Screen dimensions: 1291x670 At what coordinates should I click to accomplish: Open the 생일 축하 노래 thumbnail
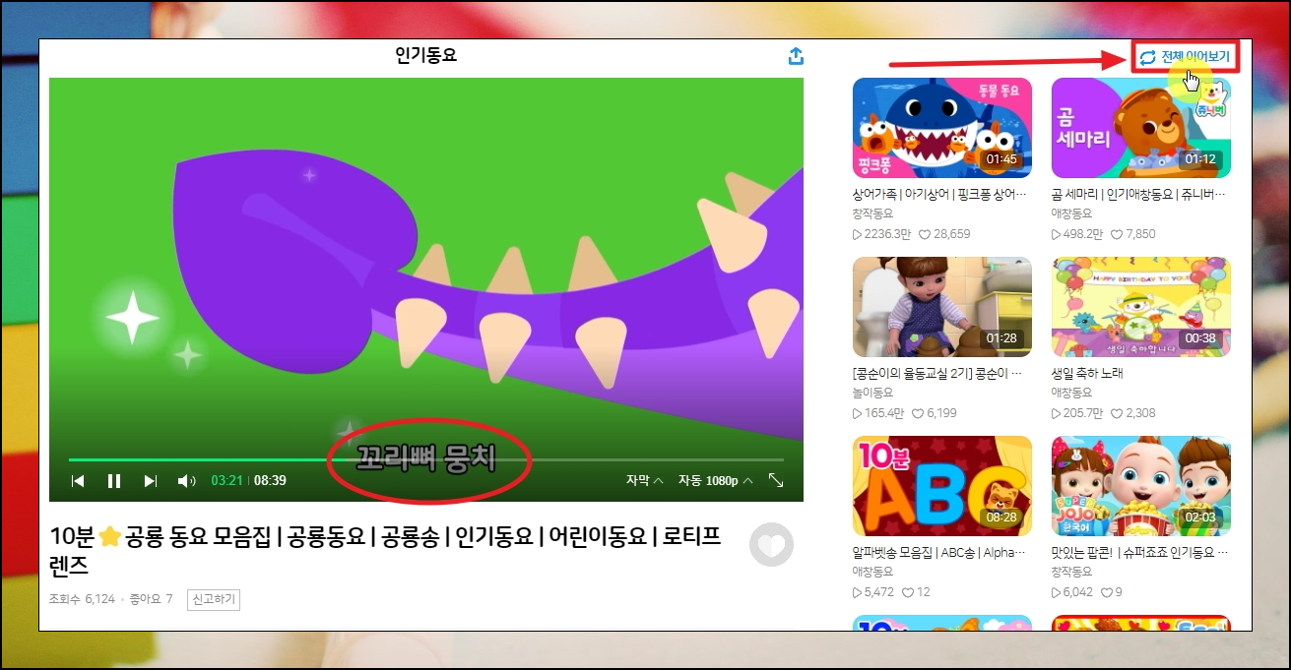click(x=1141, y=307)
